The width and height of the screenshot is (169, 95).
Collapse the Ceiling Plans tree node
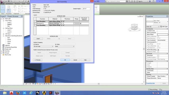(x=3, y=28)
